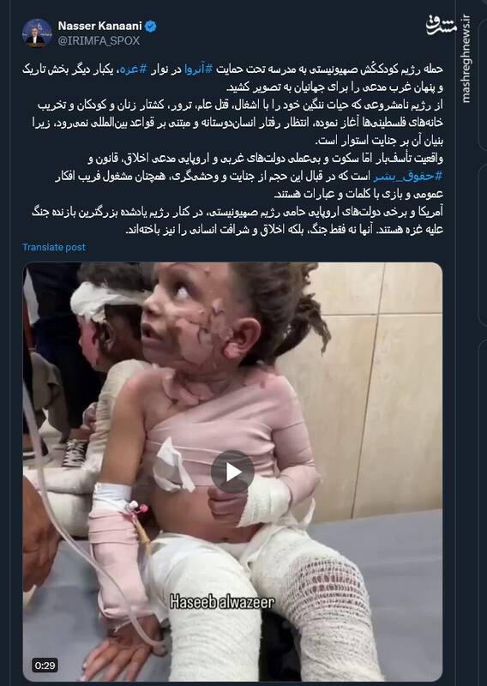
Task: Click the line بنیان آن بر جنایت استوار است
Action: coord(379,141)
